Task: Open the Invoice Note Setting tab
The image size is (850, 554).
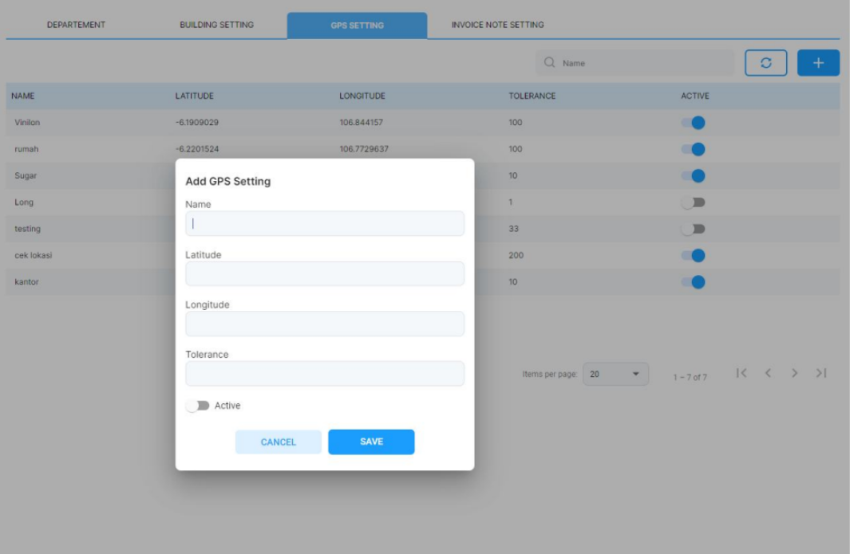Action: (x=497, y=25)
